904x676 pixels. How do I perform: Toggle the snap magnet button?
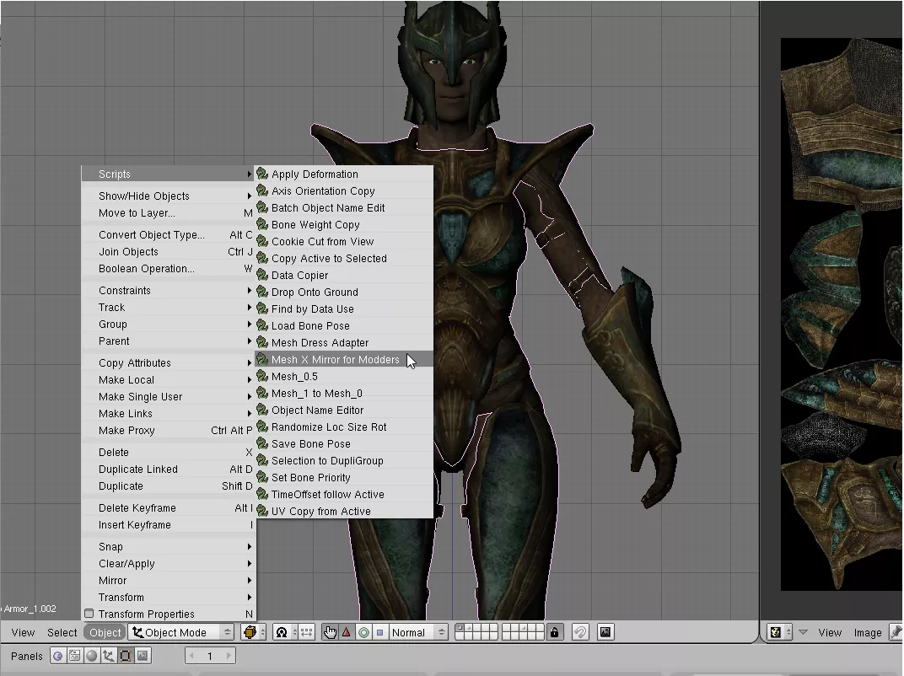[580, 632]
